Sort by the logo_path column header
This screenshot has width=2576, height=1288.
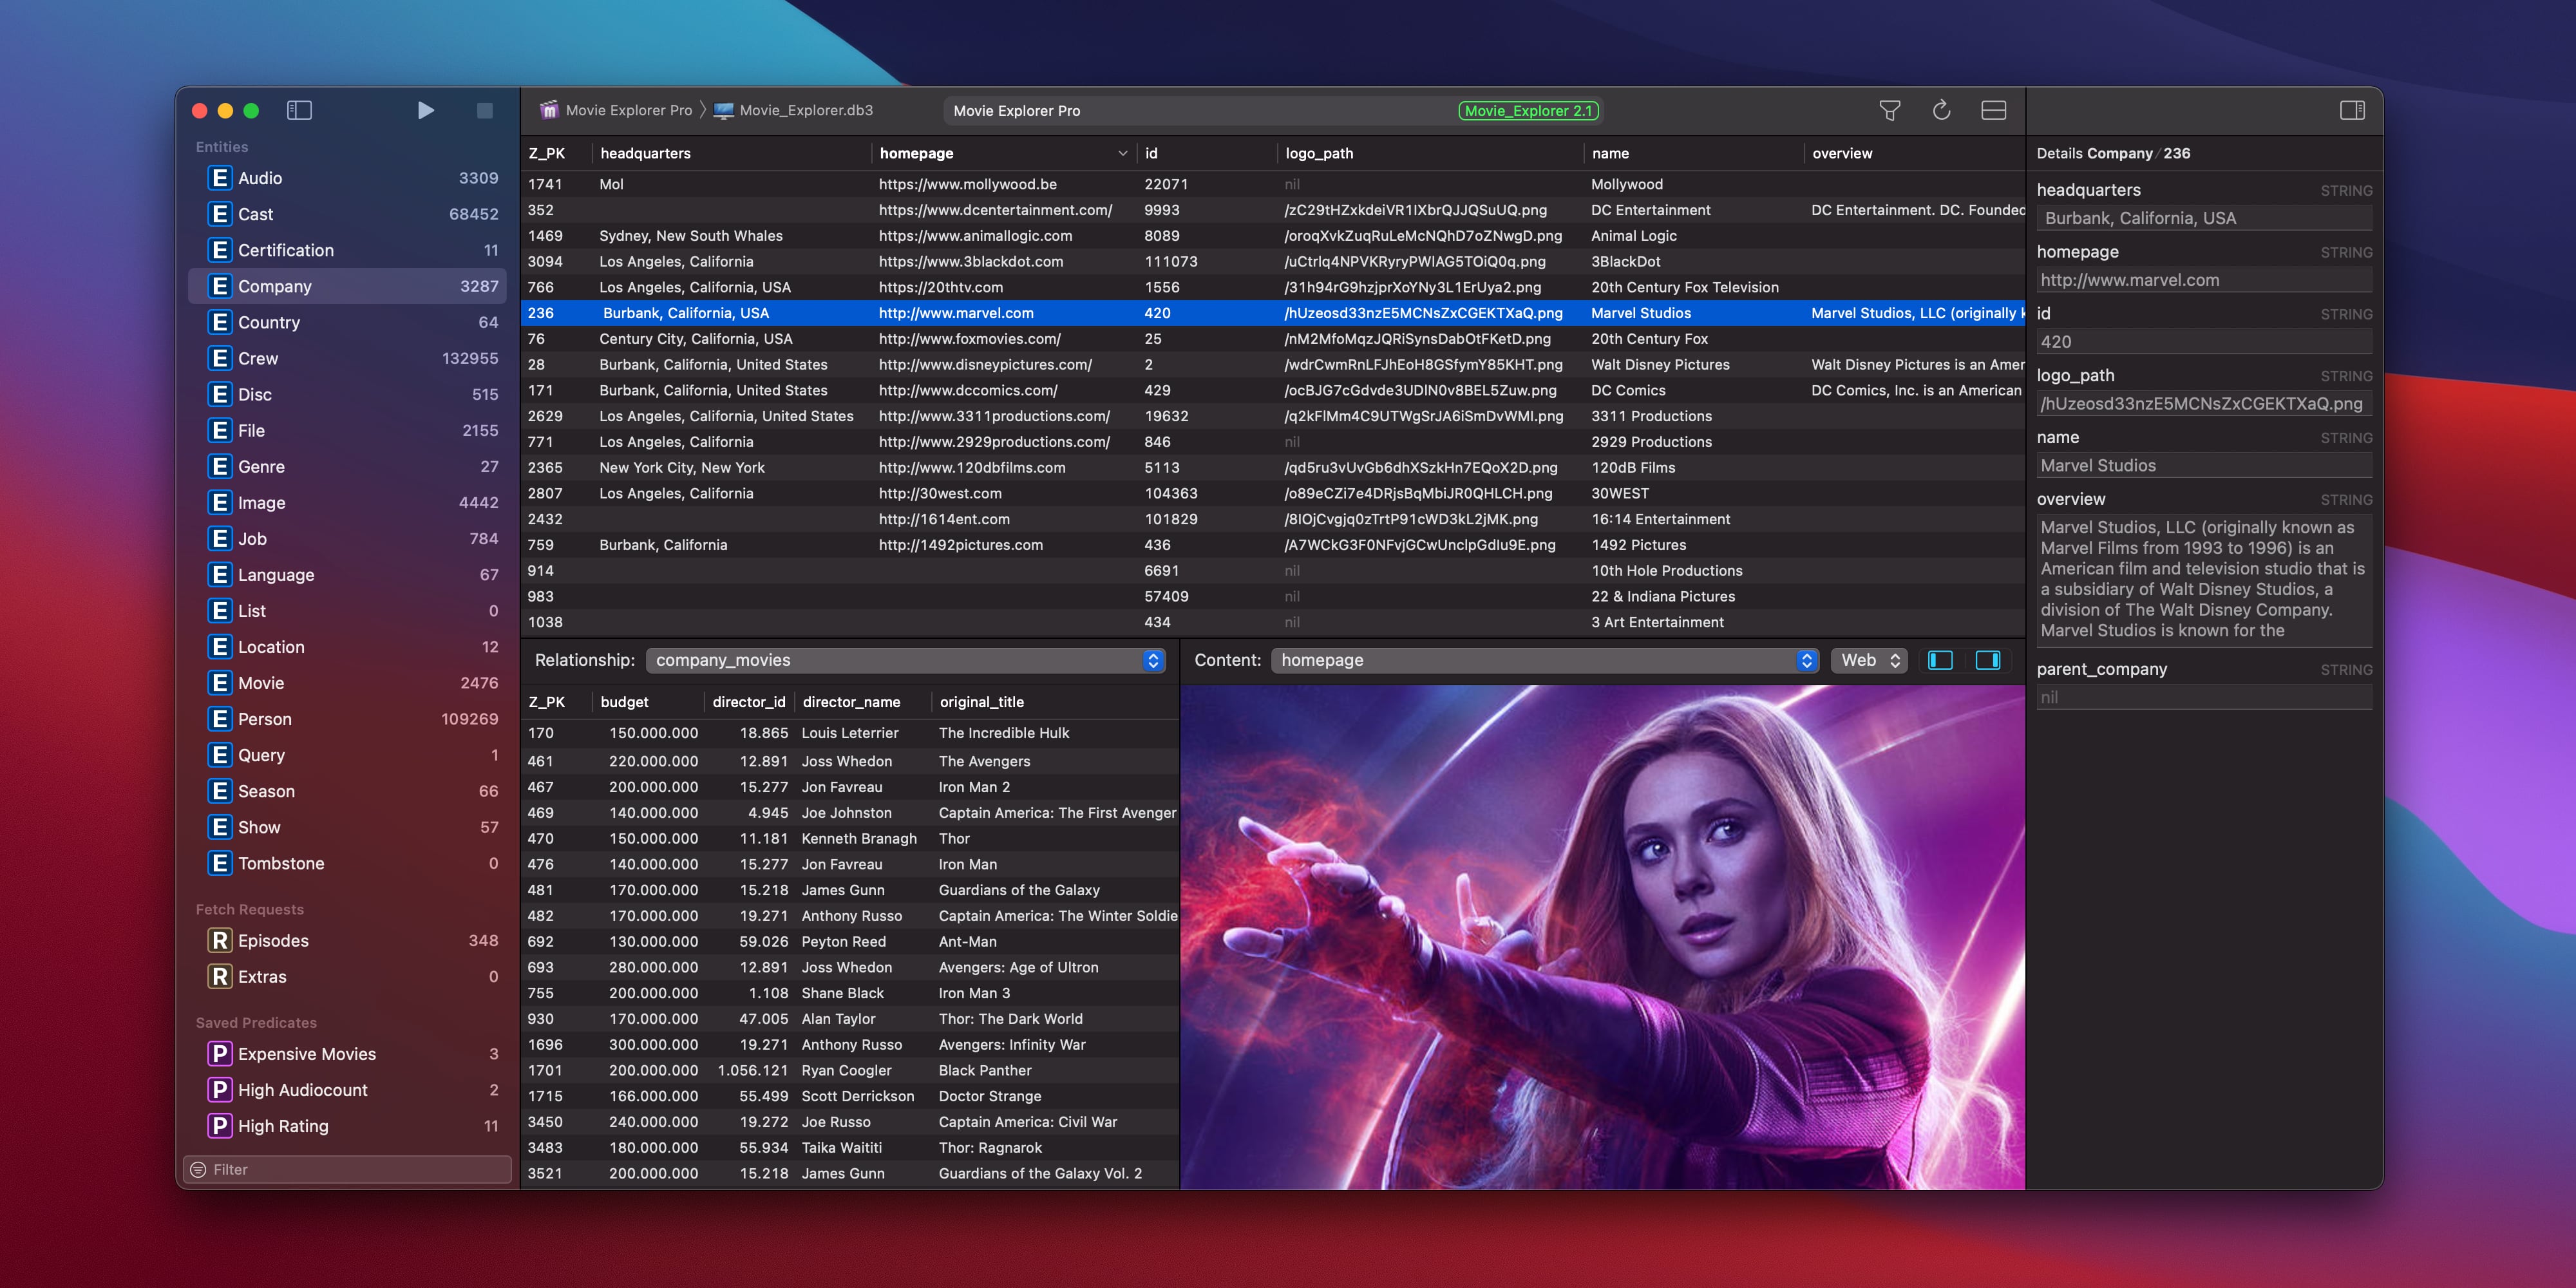(1430, 153)
